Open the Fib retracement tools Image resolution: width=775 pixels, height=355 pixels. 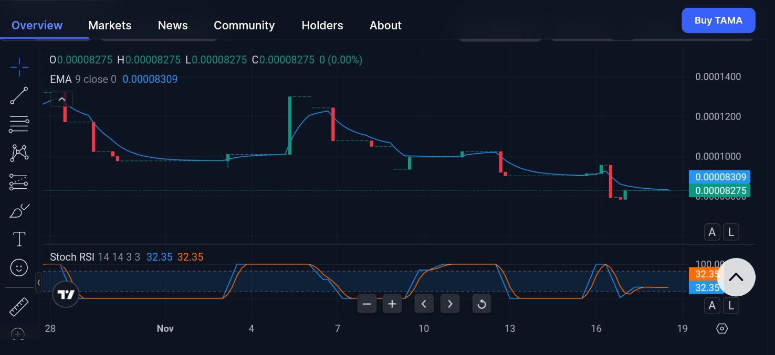[19, 124]
